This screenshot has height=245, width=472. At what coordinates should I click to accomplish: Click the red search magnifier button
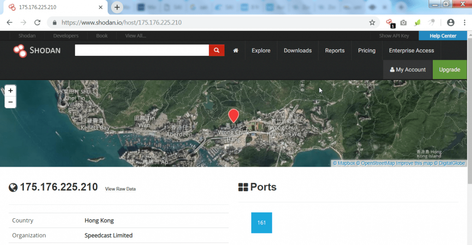click(x=217, y=50)
